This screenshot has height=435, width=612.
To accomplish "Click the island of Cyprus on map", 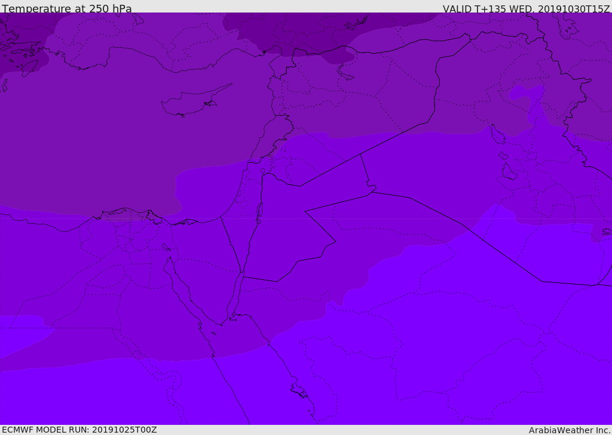I will pos(195,101).
